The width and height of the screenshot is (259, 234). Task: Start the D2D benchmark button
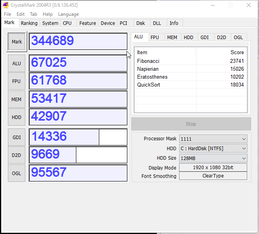click(x=17, y=155)
